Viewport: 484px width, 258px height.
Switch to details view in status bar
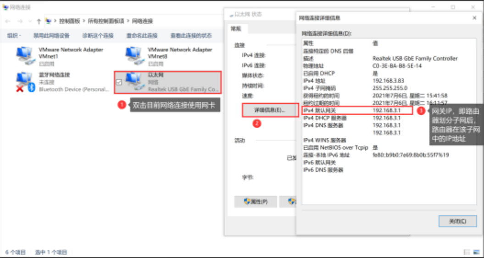(x=467, y=252)
